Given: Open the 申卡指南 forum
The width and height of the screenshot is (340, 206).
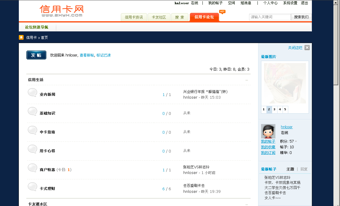Looking at the screenshot, I should coord(48,132).
